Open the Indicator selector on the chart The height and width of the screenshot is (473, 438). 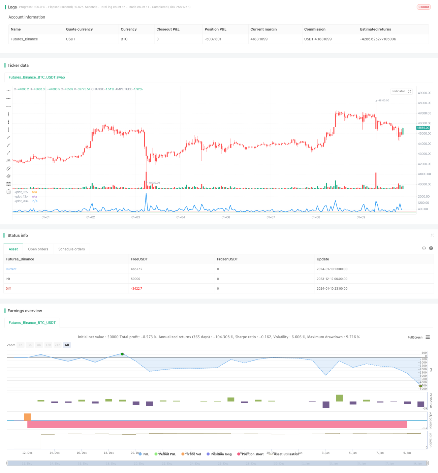[399, 91]
